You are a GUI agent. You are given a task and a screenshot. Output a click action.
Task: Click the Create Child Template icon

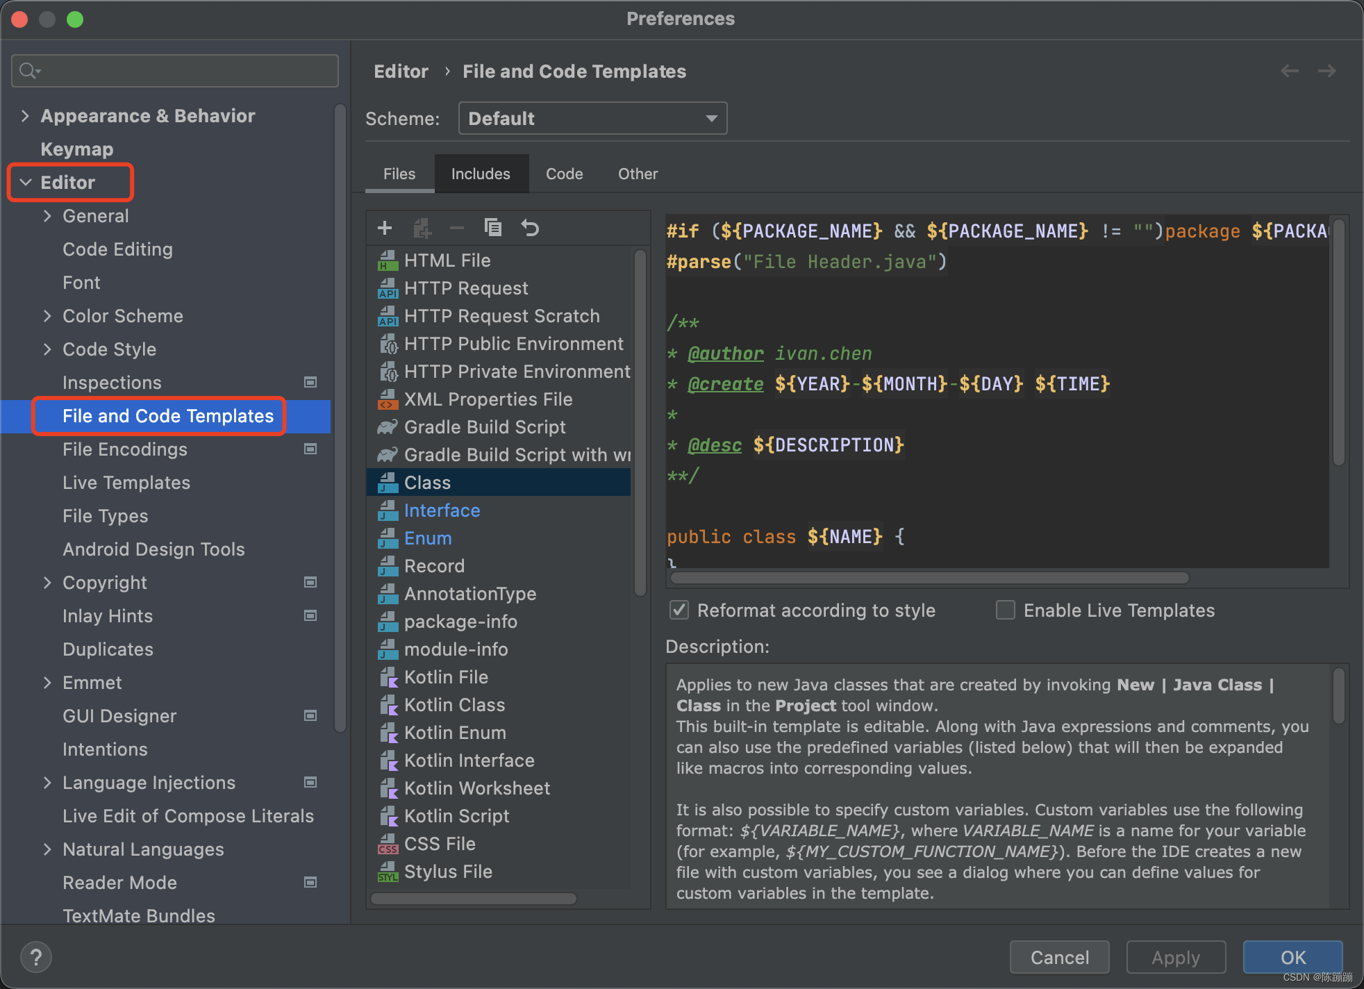point(422,228)
